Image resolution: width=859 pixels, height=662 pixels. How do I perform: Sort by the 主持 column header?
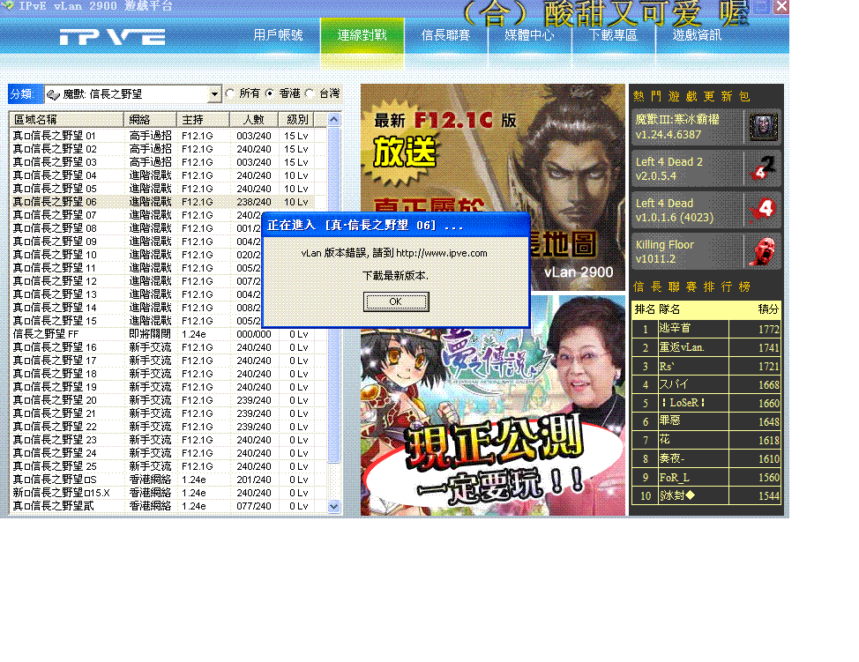point(203,119)
